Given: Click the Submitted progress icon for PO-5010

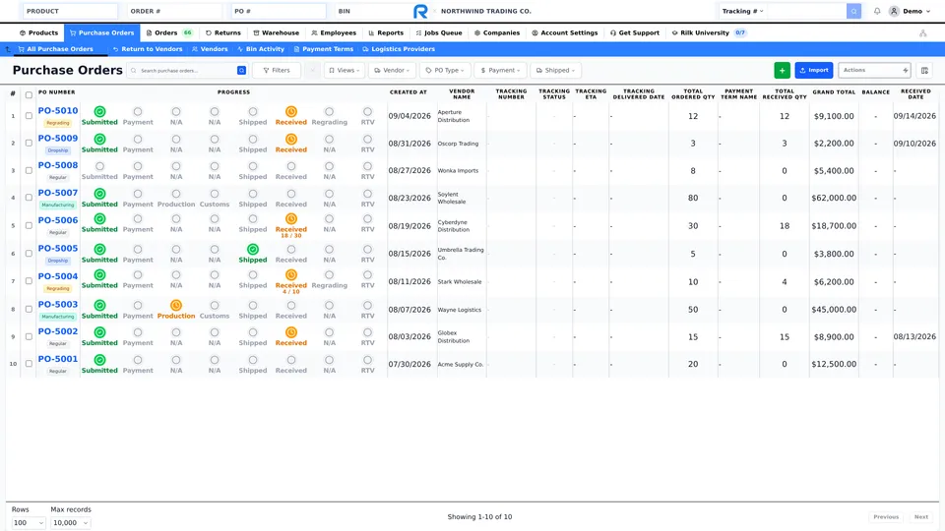Looking at the screenshot, I should 100,111.
